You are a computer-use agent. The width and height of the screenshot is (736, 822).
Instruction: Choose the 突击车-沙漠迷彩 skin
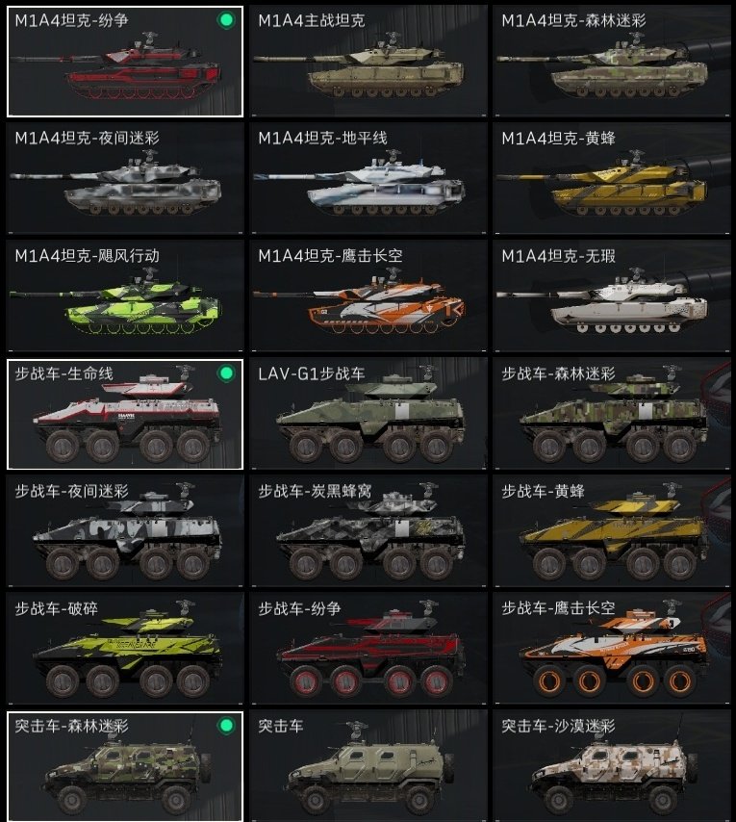612,766
